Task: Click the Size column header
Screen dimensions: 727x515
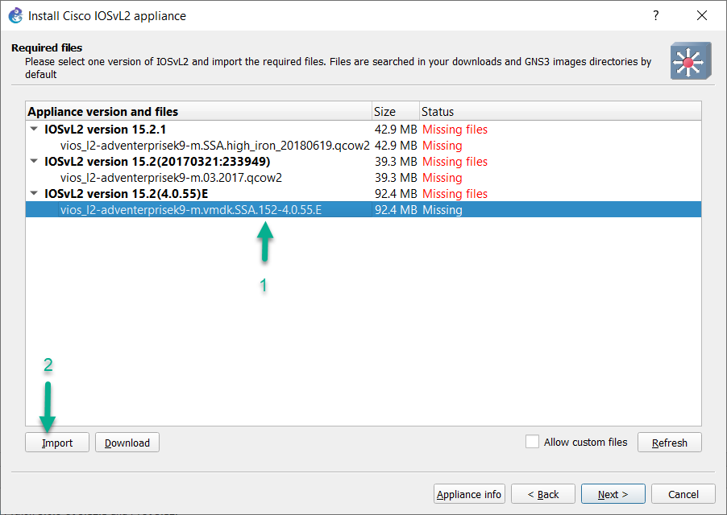Action: tap(396, 112)
